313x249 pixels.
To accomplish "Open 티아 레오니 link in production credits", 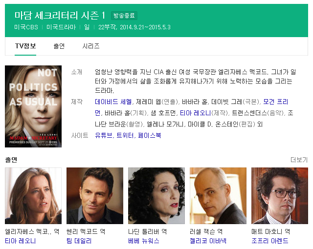I will (195, 113).
